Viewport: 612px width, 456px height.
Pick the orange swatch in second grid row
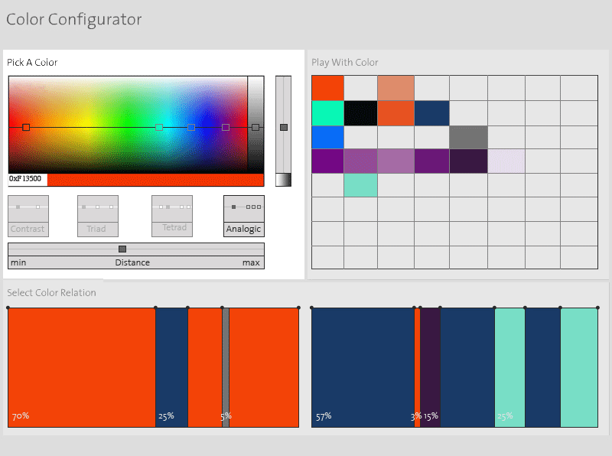click(396, 113)
